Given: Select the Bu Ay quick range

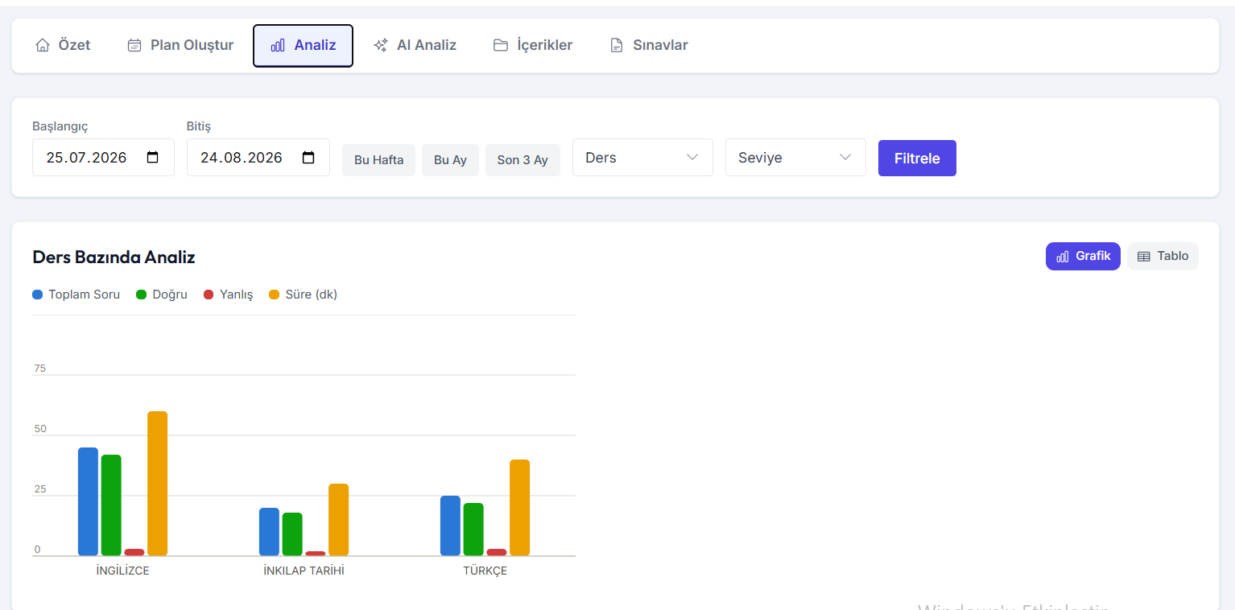Looking at the screenshot, I should pyautogui.click(x=450, y=160).
